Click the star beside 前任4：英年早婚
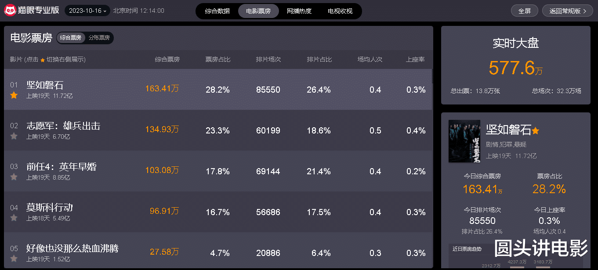The image size is (598, 270). [14, 177]
